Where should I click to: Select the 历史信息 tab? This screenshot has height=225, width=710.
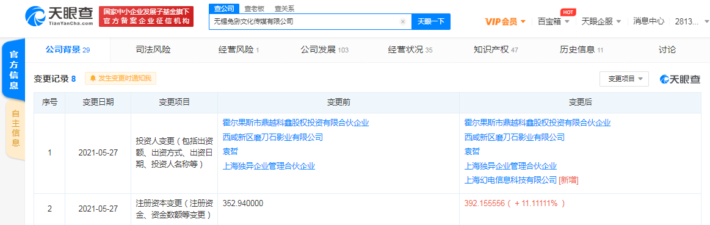click(x=581, y=50)
